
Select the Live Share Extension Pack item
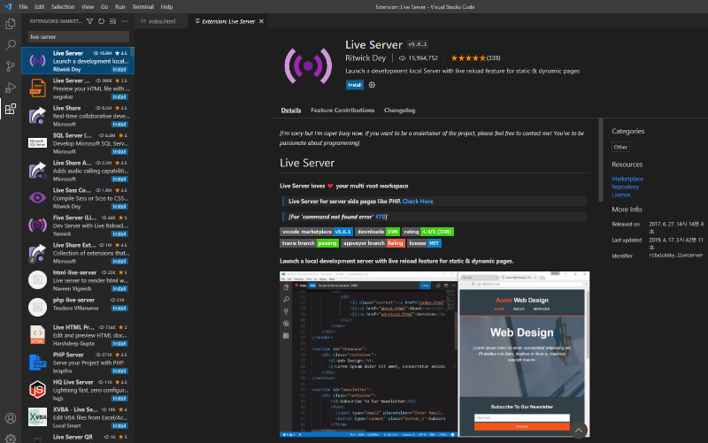(x=78, y=253)
